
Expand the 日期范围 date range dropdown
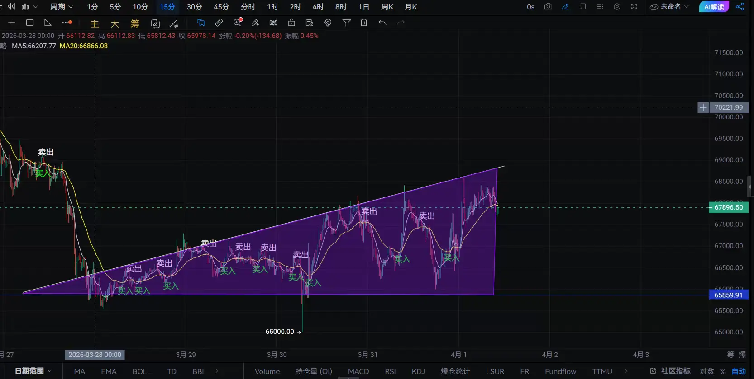(33, 371)
